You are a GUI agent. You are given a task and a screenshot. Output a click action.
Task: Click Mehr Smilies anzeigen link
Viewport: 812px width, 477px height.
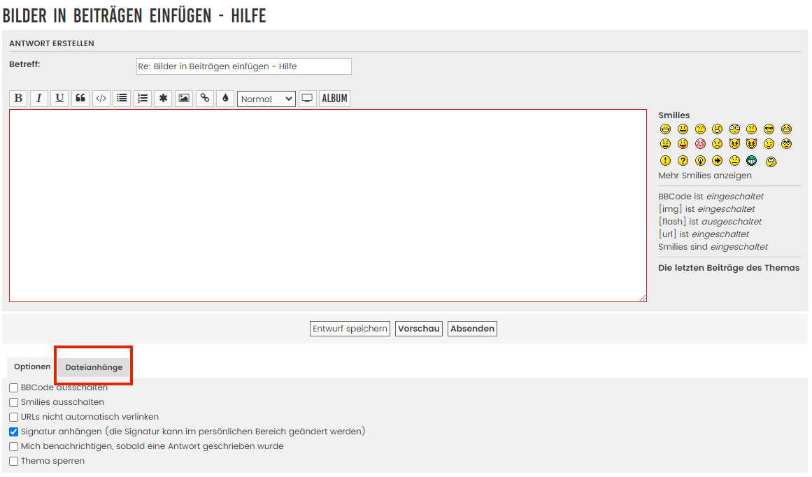[704, 176]
